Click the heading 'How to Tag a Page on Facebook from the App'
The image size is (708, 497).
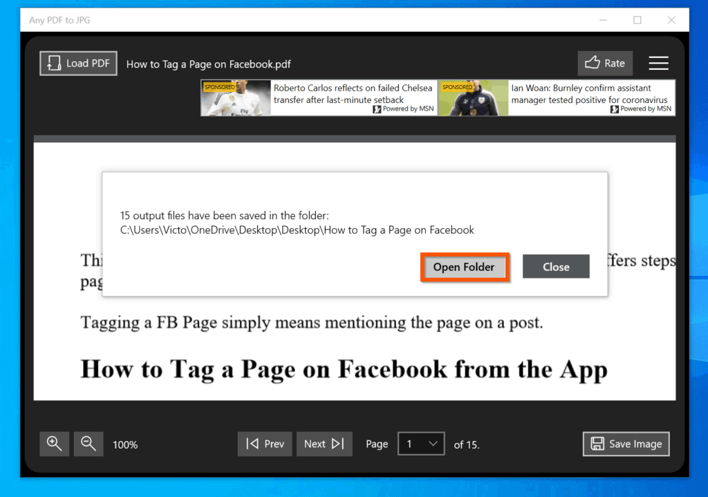click(344, 369)
